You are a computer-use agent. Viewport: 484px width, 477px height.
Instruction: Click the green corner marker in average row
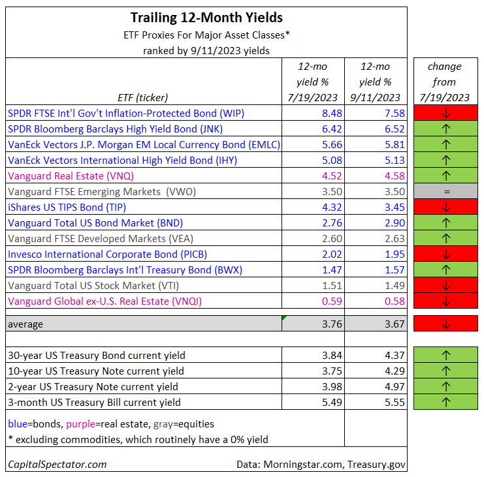284,318
